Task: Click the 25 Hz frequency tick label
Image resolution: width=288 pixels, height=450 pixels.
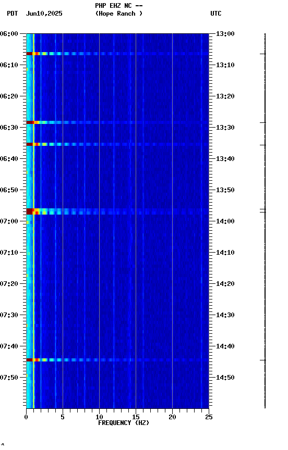Action: [x=209, y=417]
